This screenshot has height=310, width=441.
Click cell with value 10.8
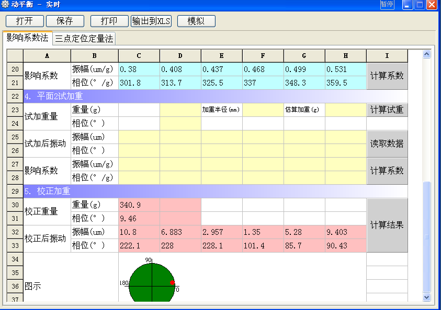tap(139, 232)
